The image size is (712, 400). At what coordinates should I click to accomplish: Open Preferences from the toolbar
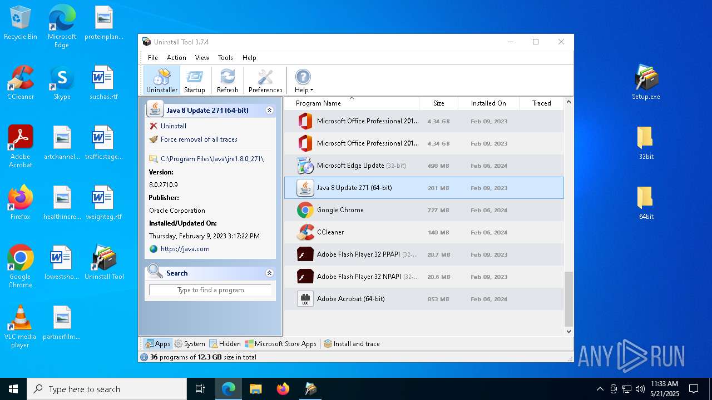pyautogui.click(x=265, y=81)
